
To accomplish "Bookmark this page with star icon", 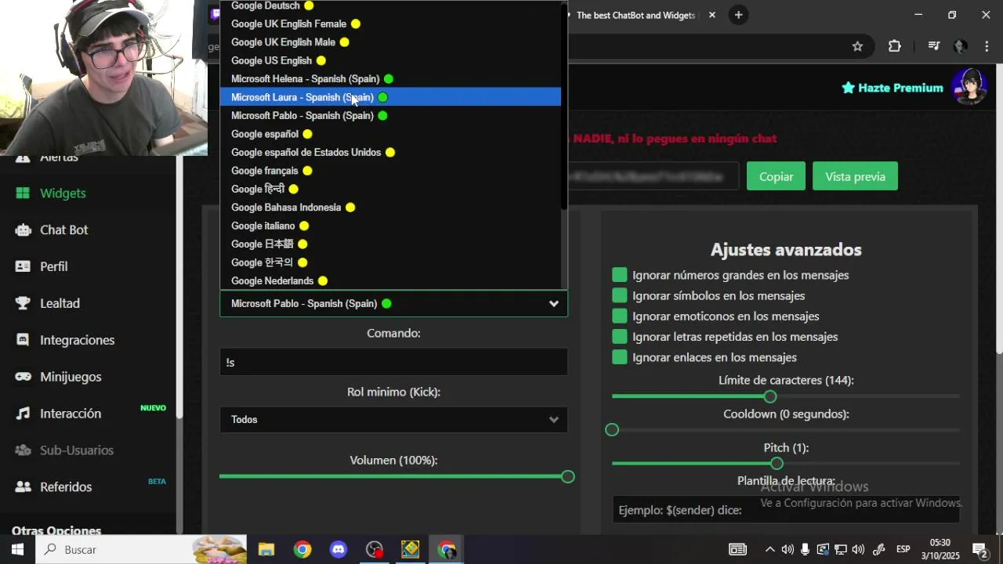I will click(x=857, y=46).
